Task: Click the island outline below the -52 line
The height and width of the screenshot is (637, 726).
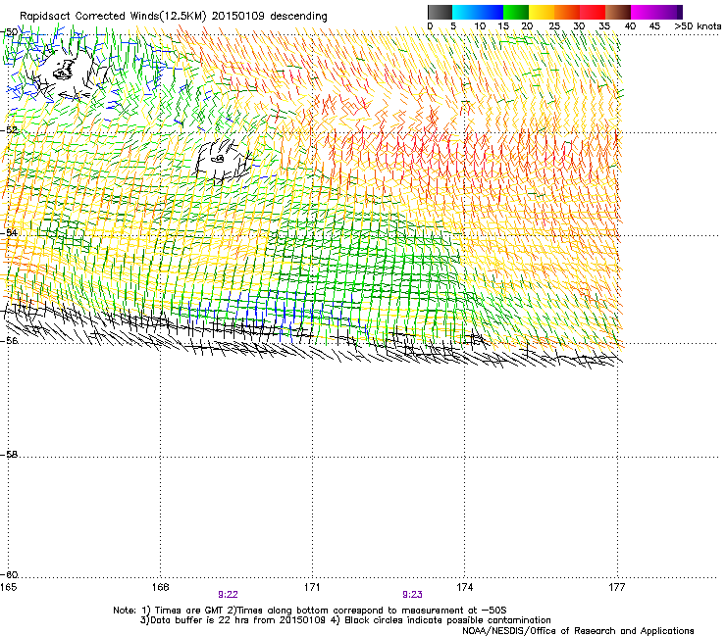Action: [218, 159]
